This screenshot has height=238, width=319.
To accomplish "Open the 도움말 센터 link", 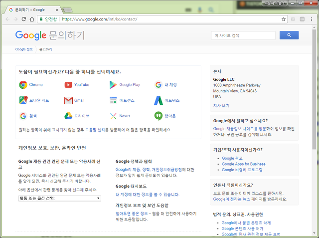I will 95,130.
